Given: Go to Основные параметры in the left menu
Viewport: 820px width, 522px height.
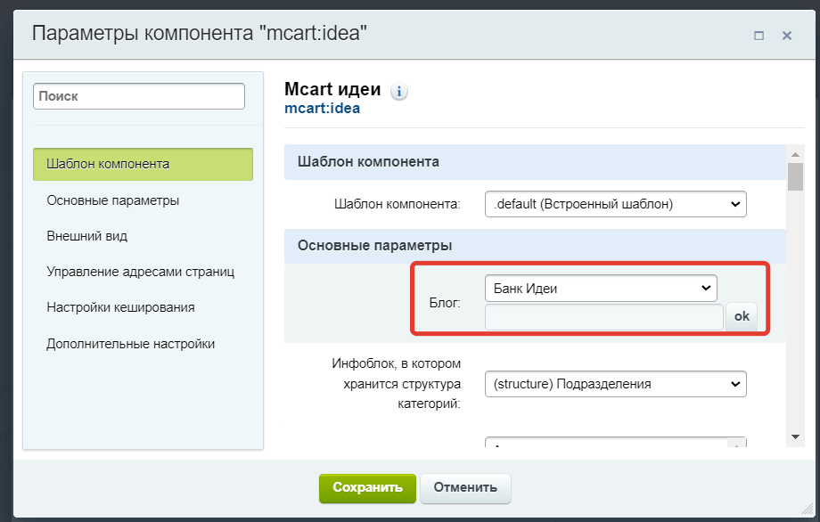Looking at the screenshot, I should 113,200.
